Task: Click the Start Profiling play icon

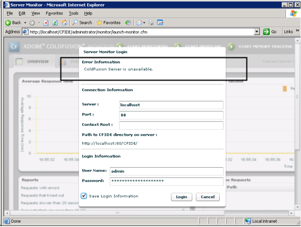Action: point(177,46)
